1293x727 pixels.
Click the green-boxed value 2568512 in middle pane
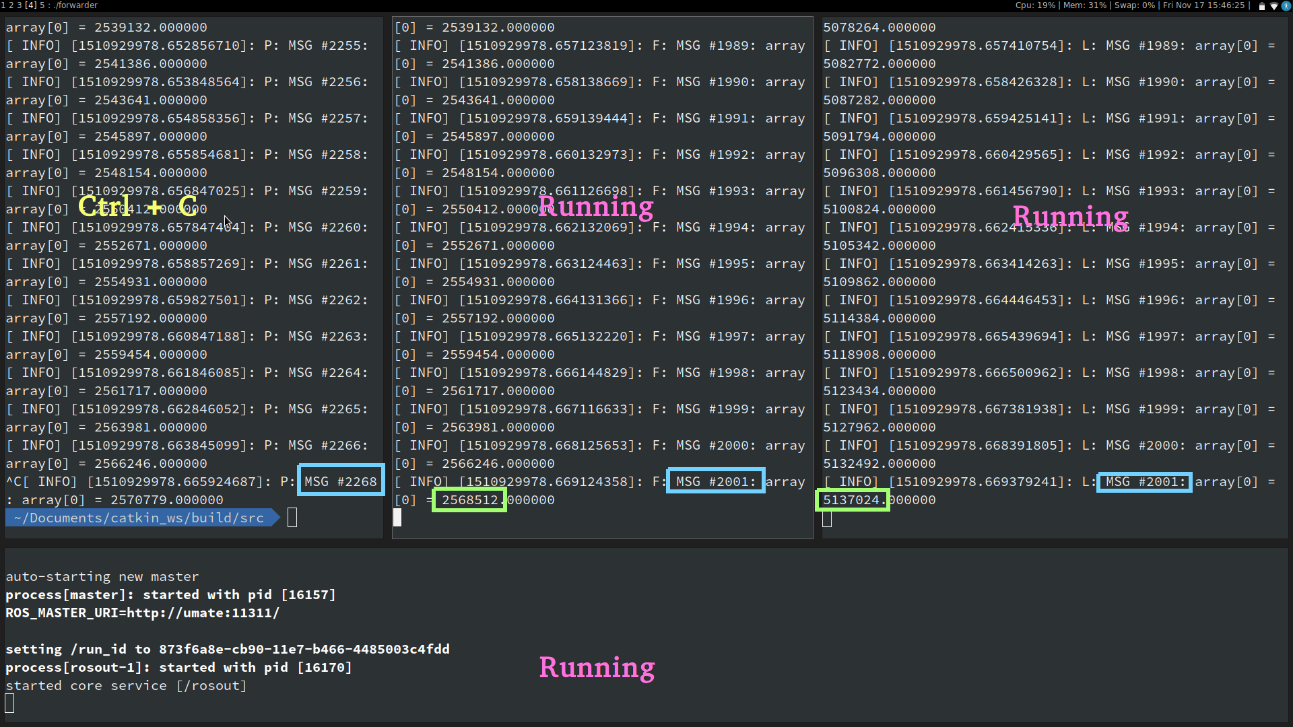coord(469,500)
